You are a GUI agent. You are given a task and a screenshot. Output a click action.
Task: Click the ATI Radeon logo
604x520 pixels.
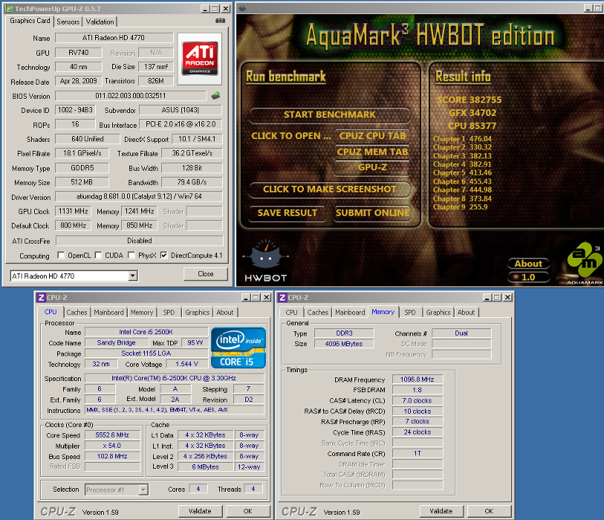point(200,59)
